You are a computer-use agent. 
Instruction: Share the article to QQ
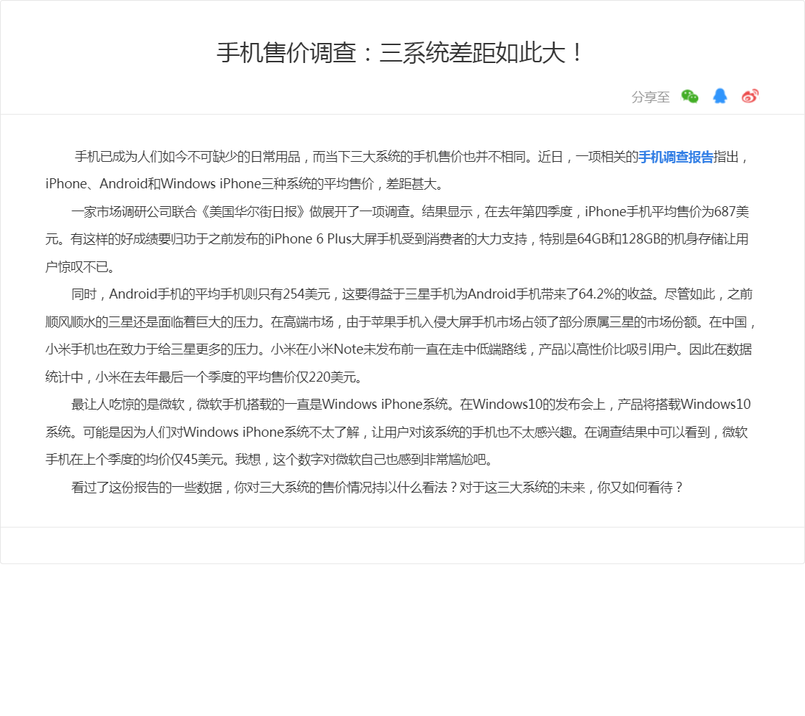click(x=720, y=96)
